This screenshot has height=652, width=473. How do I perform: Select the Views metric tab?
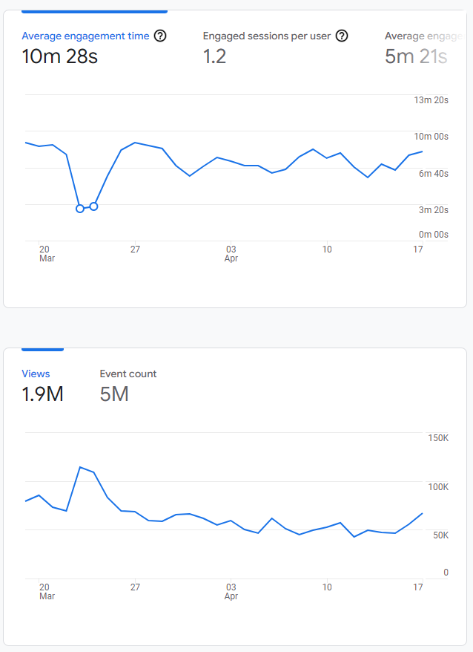coord(36,374)
